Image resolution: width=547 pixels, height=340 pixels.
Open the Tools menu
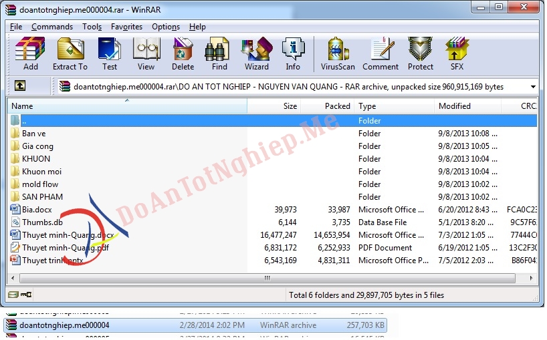tap(92, 27)
